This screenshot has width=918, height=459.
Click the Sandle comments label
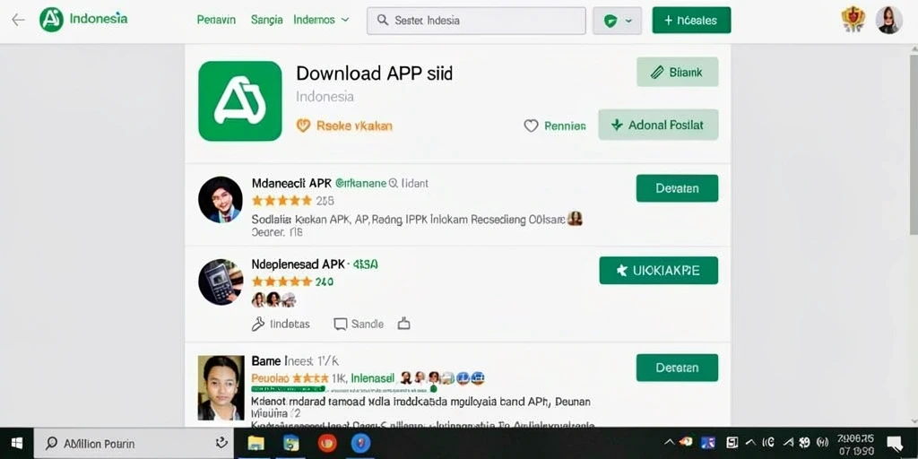point(368,325)
